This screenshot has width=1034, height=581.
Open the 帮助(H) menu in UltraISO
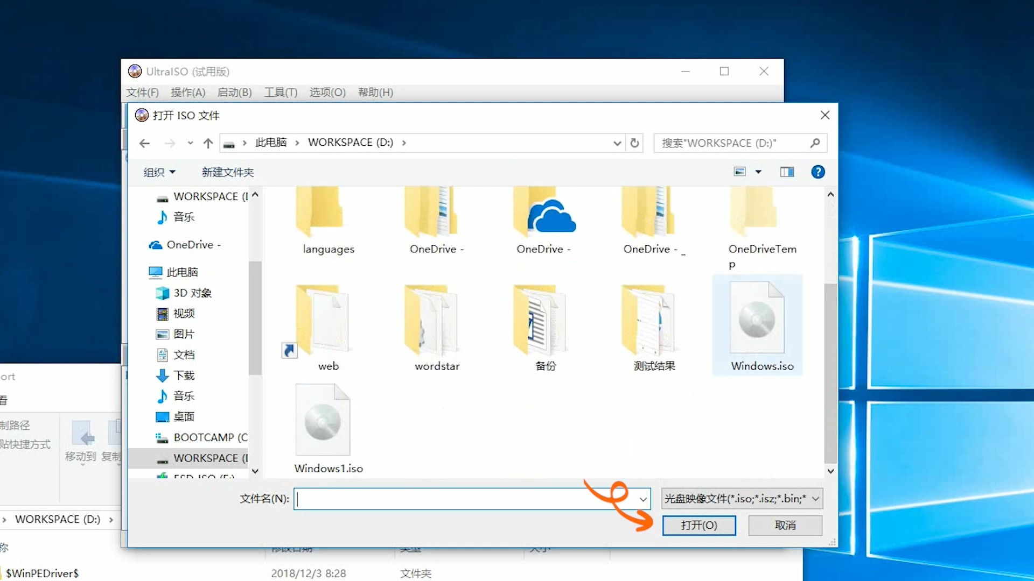pos(375,93)
